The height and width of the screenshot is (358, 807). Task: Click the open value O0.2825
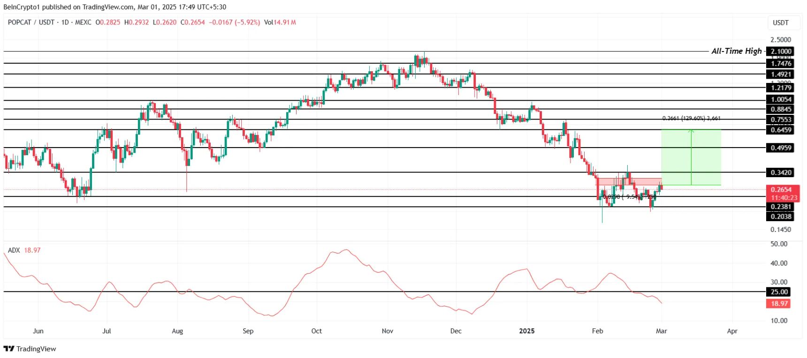[108, 22]
